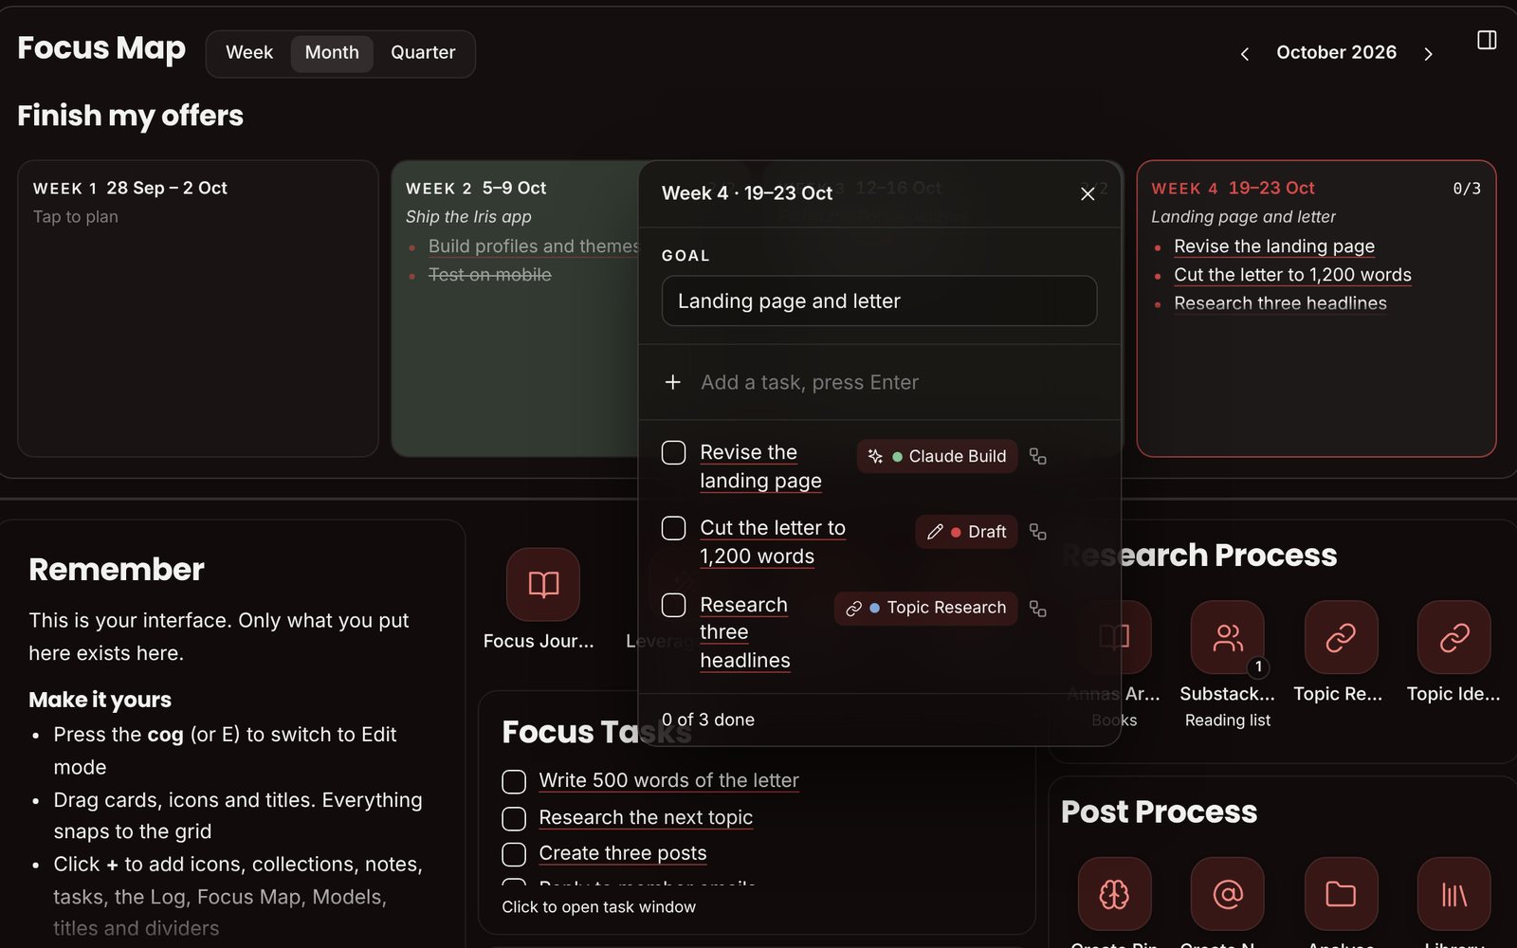Click the link icon beside Claude Build

point(1038,457)
